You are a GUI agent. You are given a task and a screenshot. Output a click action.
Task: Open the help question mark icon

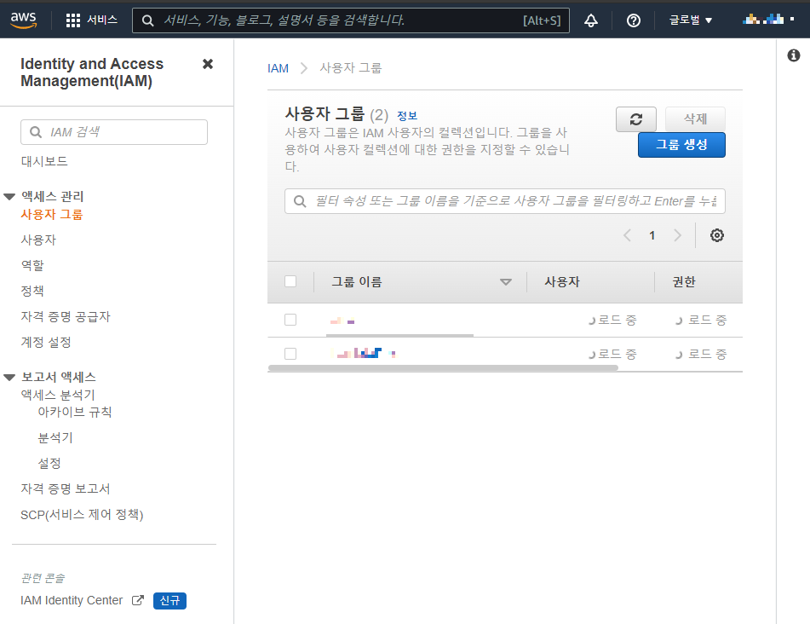[x=634, y=20]
